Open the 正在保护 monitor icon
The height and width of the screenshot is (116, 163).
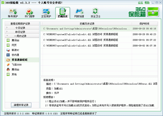tap(46, 12)
